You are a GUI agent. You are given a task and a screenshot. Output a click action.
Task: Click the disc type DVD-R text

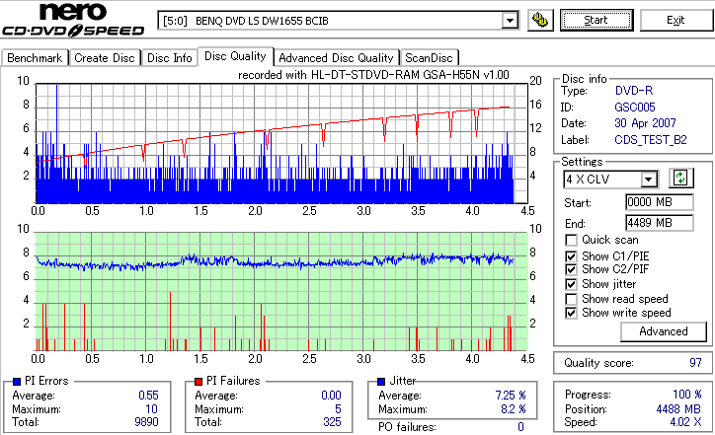click(634, 90)
